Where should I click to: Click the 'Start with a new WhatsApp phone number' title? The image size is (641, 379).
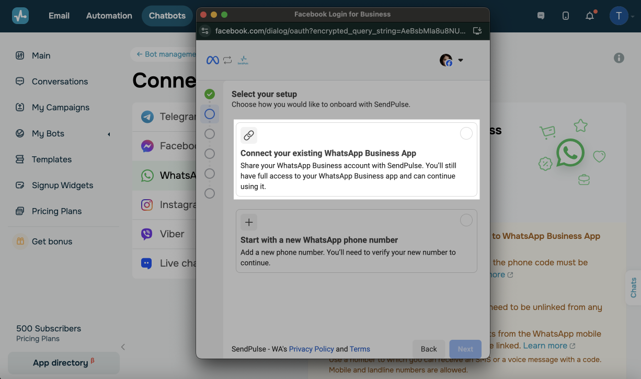pos(319,240)
